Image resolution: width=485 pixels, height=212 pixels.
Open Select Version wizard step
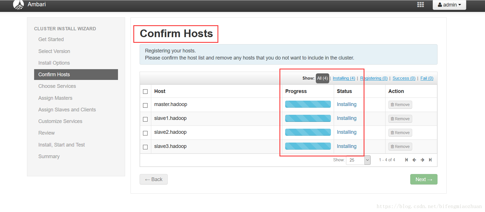tap(54, 51)
